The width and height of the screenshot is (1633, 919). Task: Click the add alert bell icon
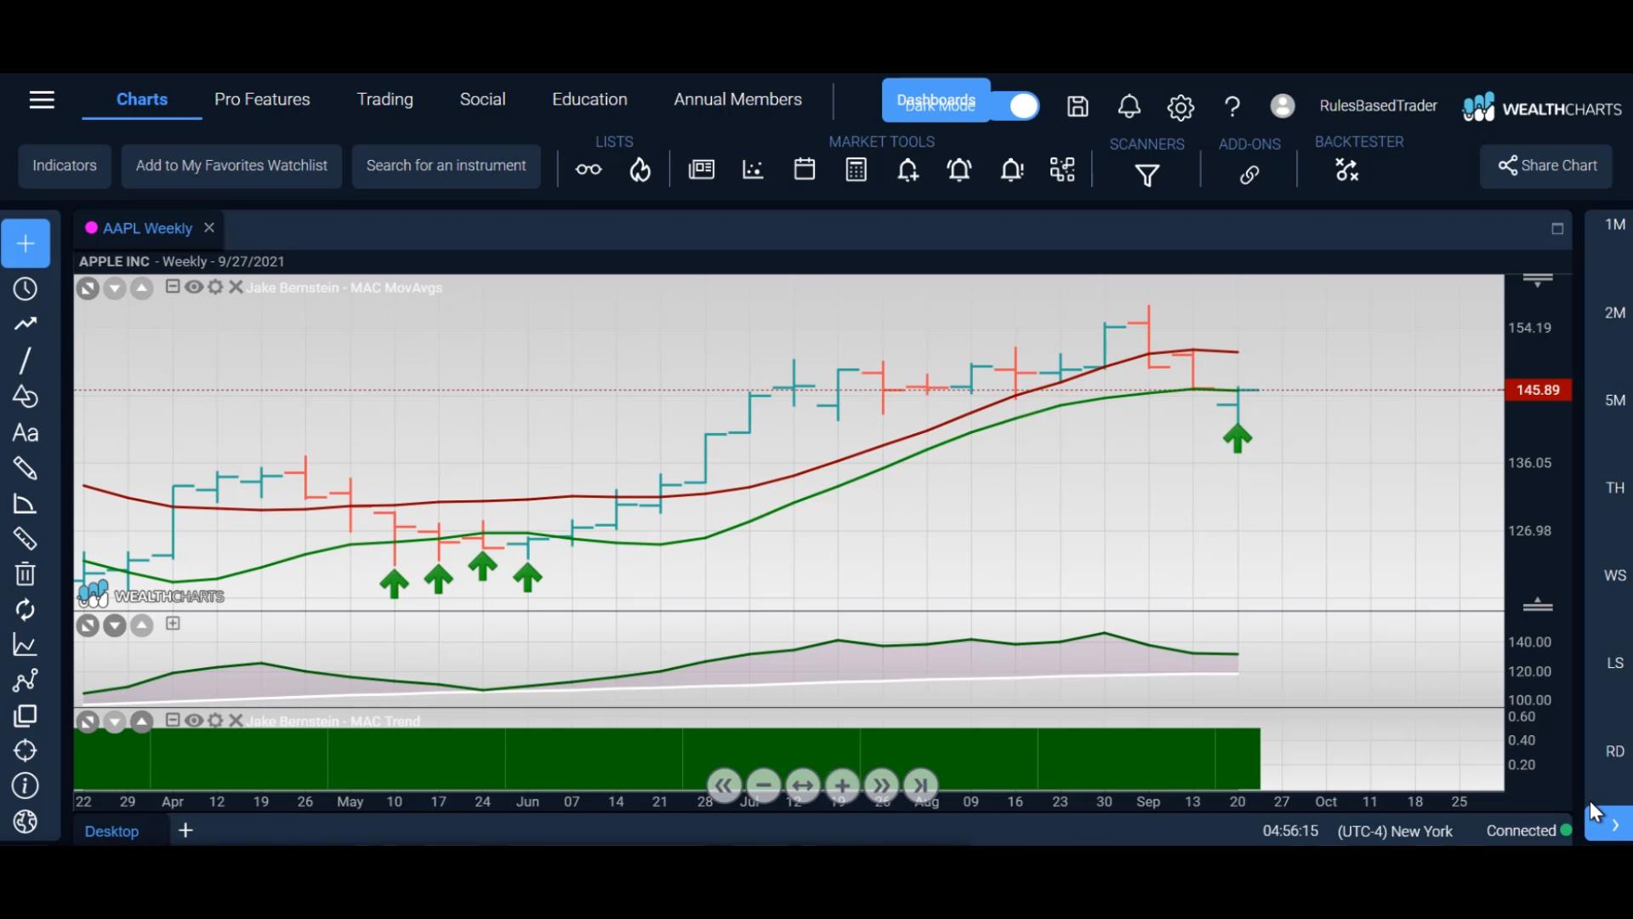[x=908, y=170]
